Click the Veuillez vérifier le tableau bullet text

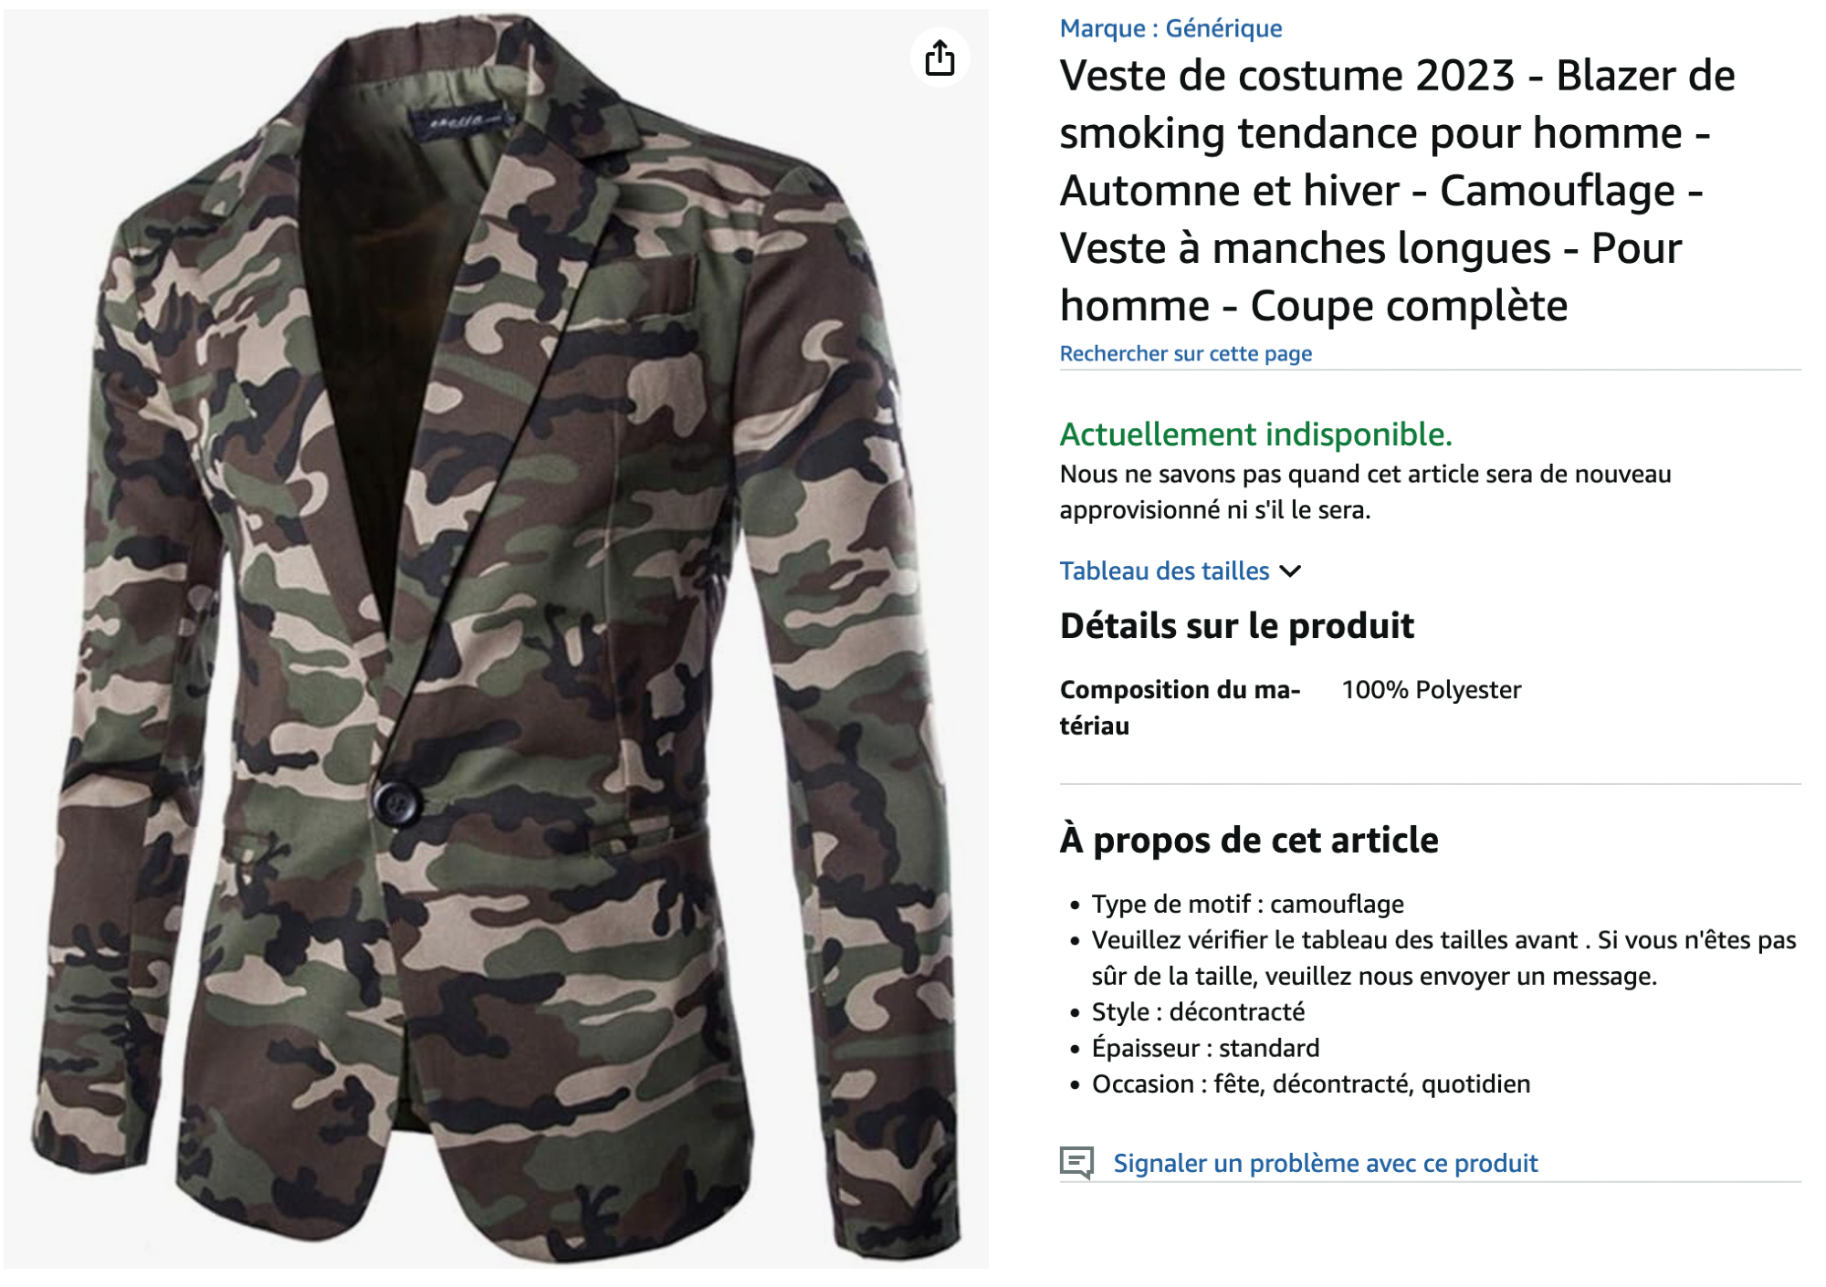1443,957
